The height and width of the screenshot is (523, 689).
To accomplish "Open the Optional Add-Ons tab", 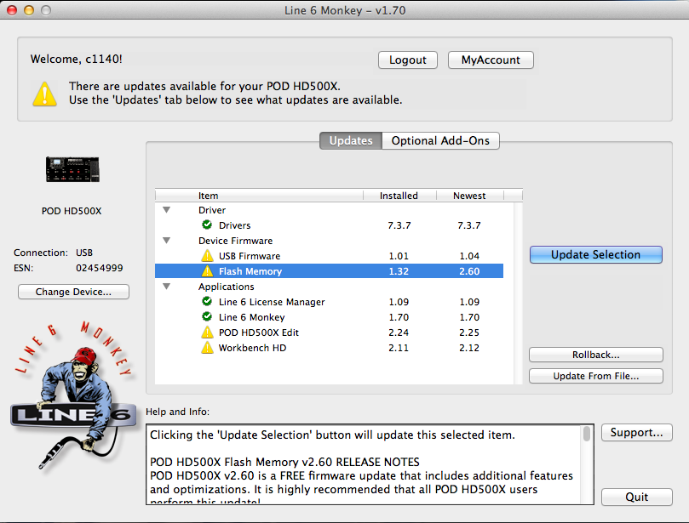I will [x=440, y=140].
